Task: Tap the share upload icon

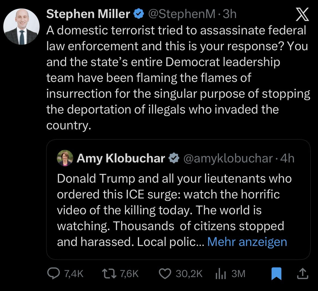Action: click(302, 274)
